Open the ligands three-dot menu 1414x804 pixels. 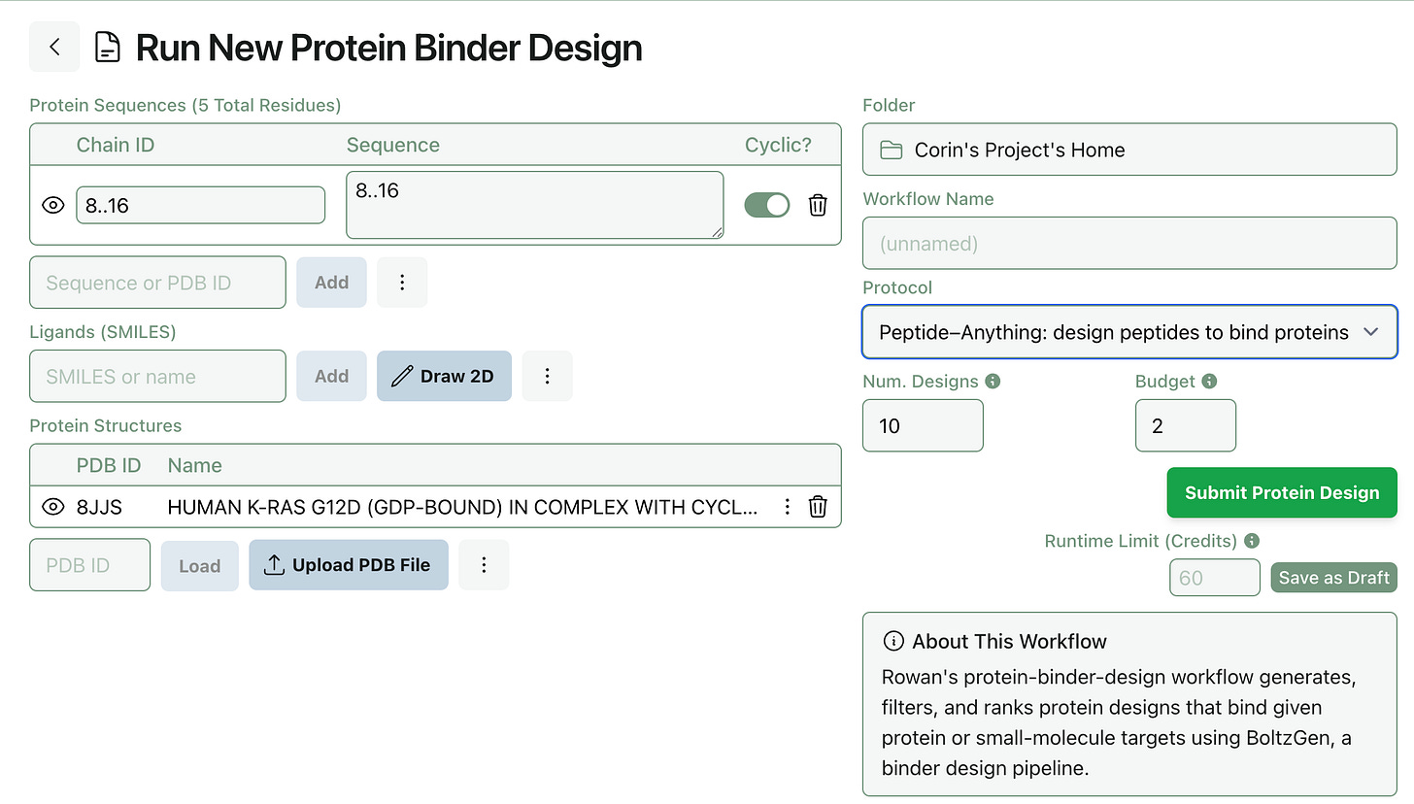pos(547,376)
